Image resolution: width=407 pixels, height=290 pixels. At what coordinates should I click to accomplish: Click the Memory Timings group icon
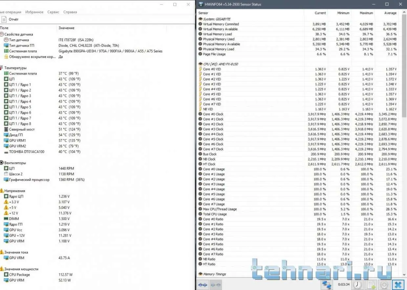(201, 274)
